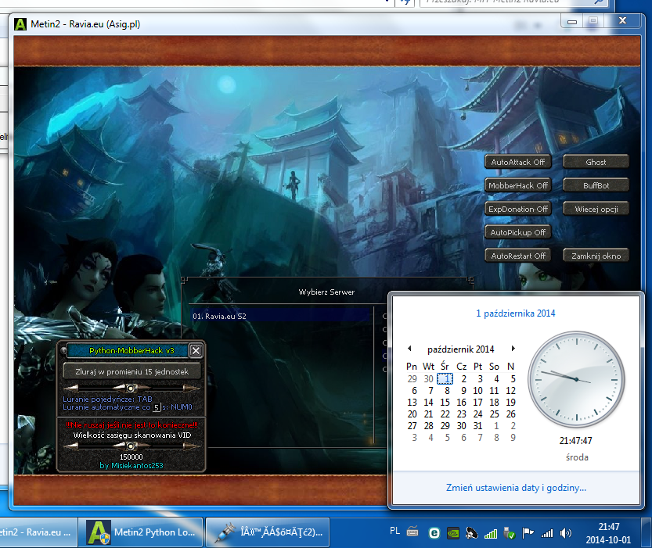Open Wiecej opcji for more options
This screenshot has width=652, height=548.
pos(596,209)
